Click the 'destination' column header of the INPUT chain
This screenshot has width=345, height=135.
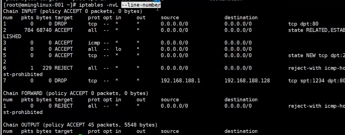(241, 18)
